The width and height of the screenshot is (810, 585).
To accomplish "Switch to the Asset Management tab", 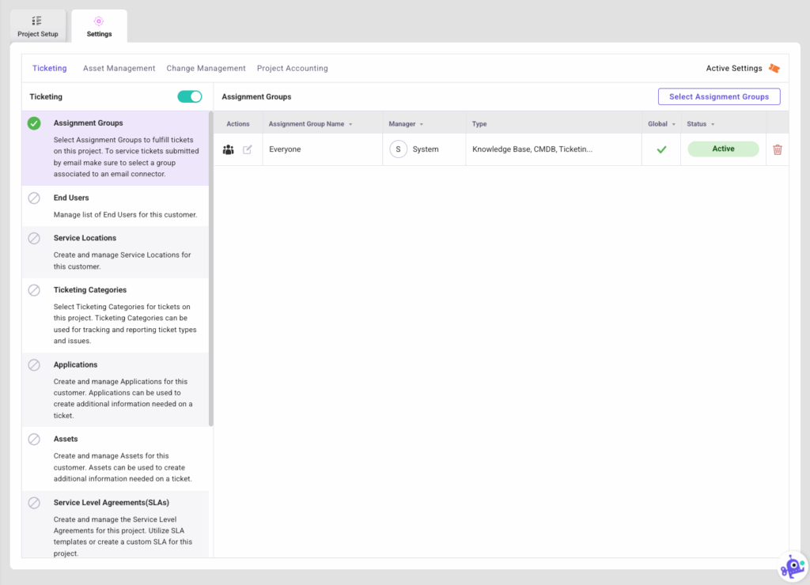I will click(119, 68).
